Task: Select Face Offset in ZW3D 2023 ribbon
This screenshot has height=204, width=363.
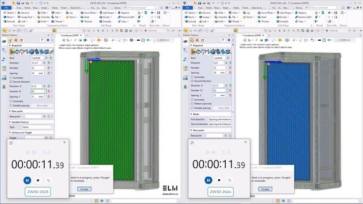Action: [88, 12]
